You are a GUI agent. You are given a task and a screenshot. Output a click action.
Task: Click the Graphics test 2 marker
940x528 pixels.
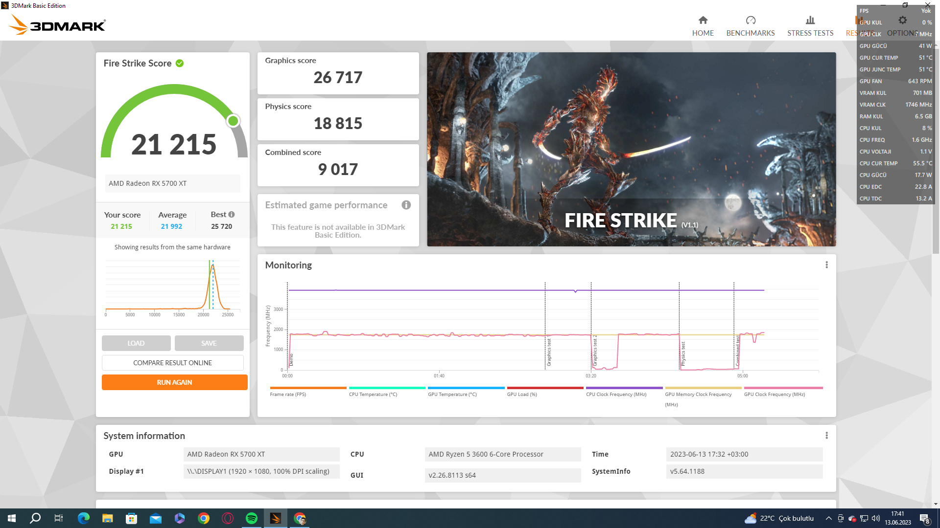595,351
